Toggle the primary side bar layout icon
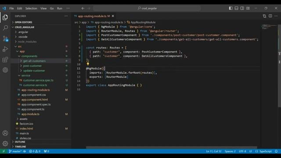This screenshot has height=158, width=281. pos(231,8)
